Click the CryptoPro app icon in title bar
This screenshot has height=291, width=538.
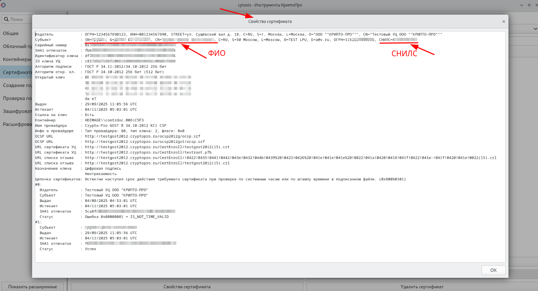point(3,5)
